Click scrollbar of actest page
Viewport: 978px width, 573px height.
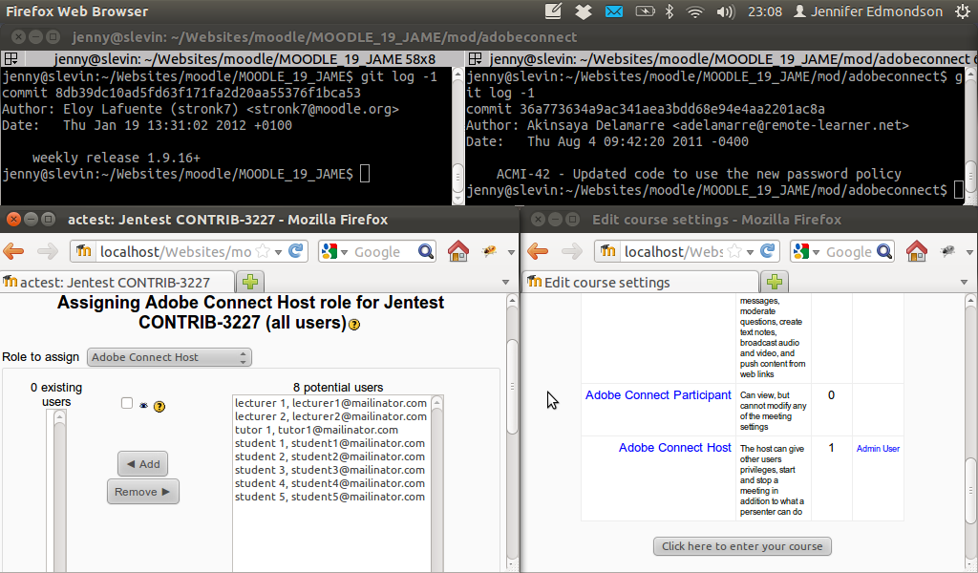pyautogui.click(x=512, y=387)
